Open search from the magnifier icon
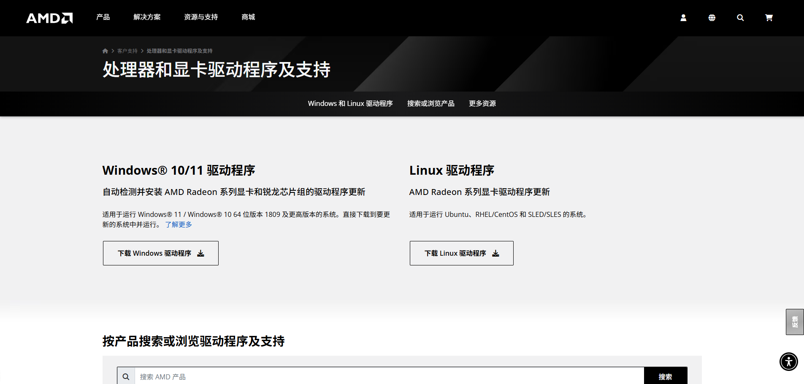The width and height of the screenshot is (804, 384). tap(740, 18)
